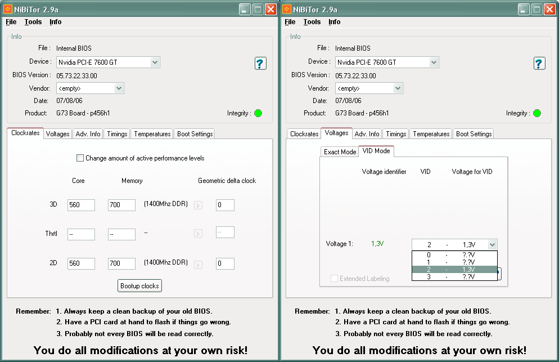Switch to Adv. Info tab in left window
The width and height of the screenshot is (559, 362).
click(x=88, y=134)
